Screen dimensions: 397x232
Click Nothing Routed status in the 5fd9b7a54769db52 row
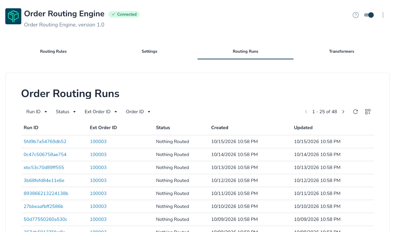pyautogui.click(x=172, y=142)
